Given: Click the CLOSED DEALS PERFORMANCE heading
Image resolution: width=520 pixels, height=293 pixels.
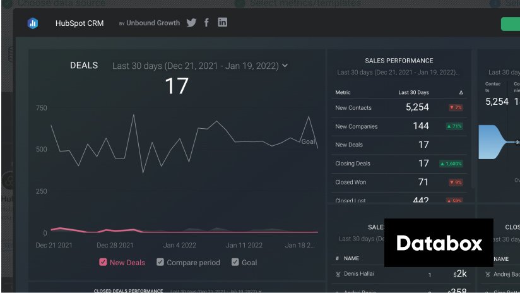Looking at the screenshot, I should pos(128,290).
